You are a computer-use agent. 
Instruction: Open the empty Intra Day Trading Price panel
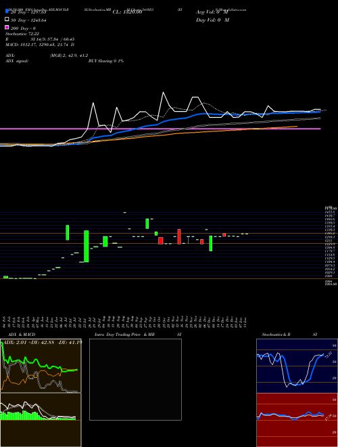point(135,379)
